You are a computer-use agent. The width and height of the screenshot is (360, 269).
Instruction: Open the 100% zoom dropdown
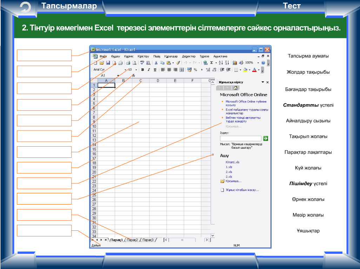(258, 63)
